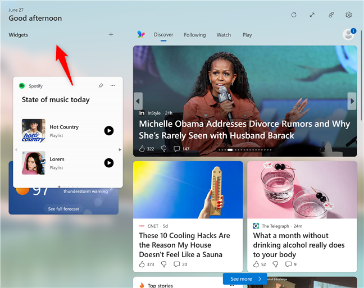Refresh the widgets feed
The image size is (364, 288).
pyautogui.click(x=294, y=15)
